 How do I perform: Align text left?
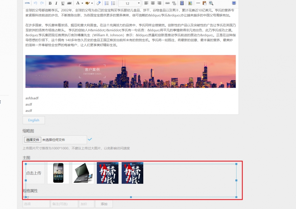click(146, 3)
